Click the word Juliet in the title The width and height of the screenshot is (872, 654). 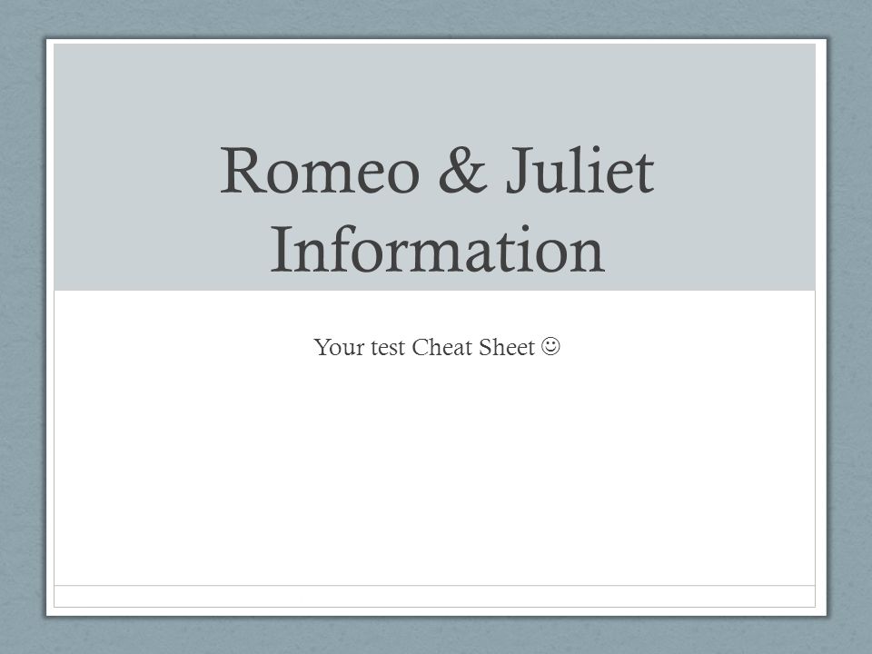coord(579,170)
